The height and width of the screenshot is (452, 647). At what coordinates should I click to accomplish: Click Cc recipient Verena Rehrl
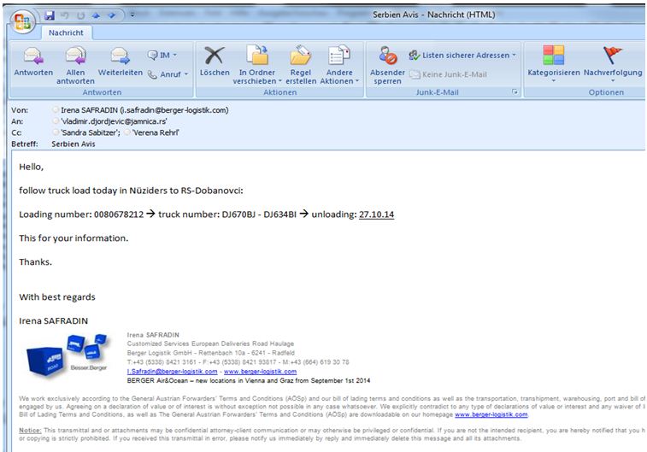156,132
